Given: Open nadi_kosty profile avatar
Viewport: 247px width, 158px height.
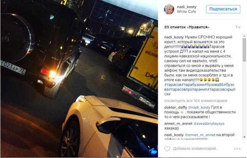Looking at the screenshot, I should click(x=169, y=9).
